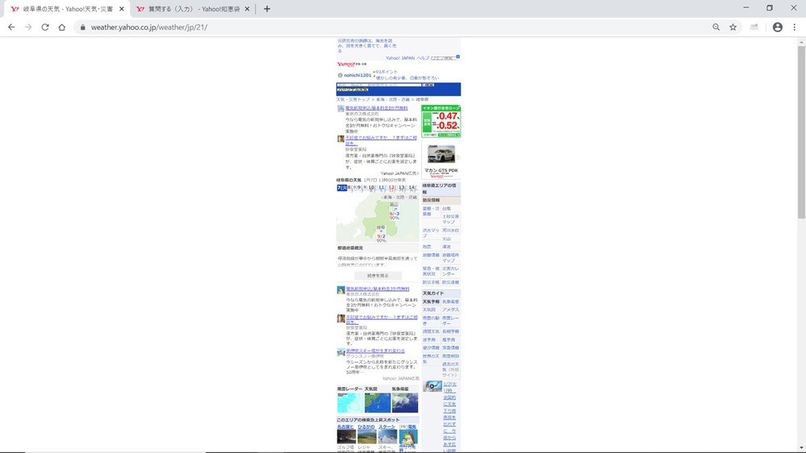Open the zoom magnifier icon in address bar

click(716, 27)
